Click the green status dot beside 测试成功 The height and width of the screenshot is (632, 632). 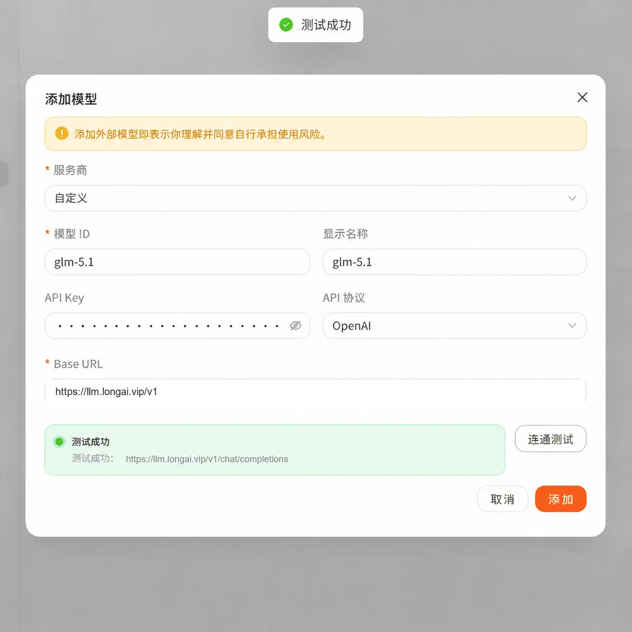point(60,441)
